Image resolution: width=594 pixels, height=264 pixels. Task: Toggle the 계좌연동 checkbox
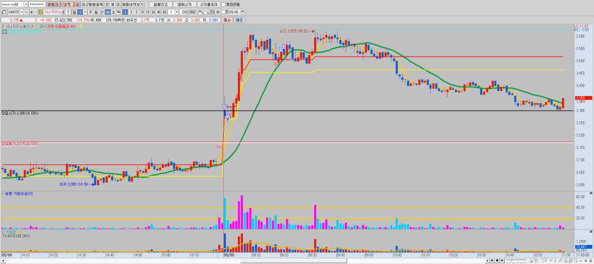pos(223,4)
